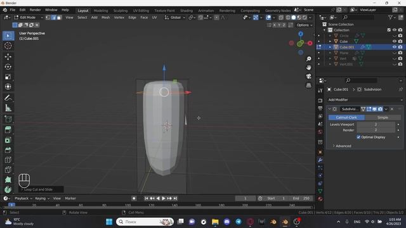Toggle snapping magnet in header
This screenshot has width=406, height=228.
(200, 18)
